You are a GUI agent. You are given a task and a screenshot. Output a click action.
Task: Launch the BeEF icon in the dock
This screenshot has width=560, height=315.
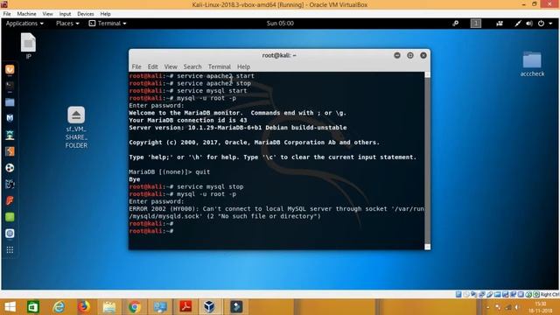click(x=10, y=185)
